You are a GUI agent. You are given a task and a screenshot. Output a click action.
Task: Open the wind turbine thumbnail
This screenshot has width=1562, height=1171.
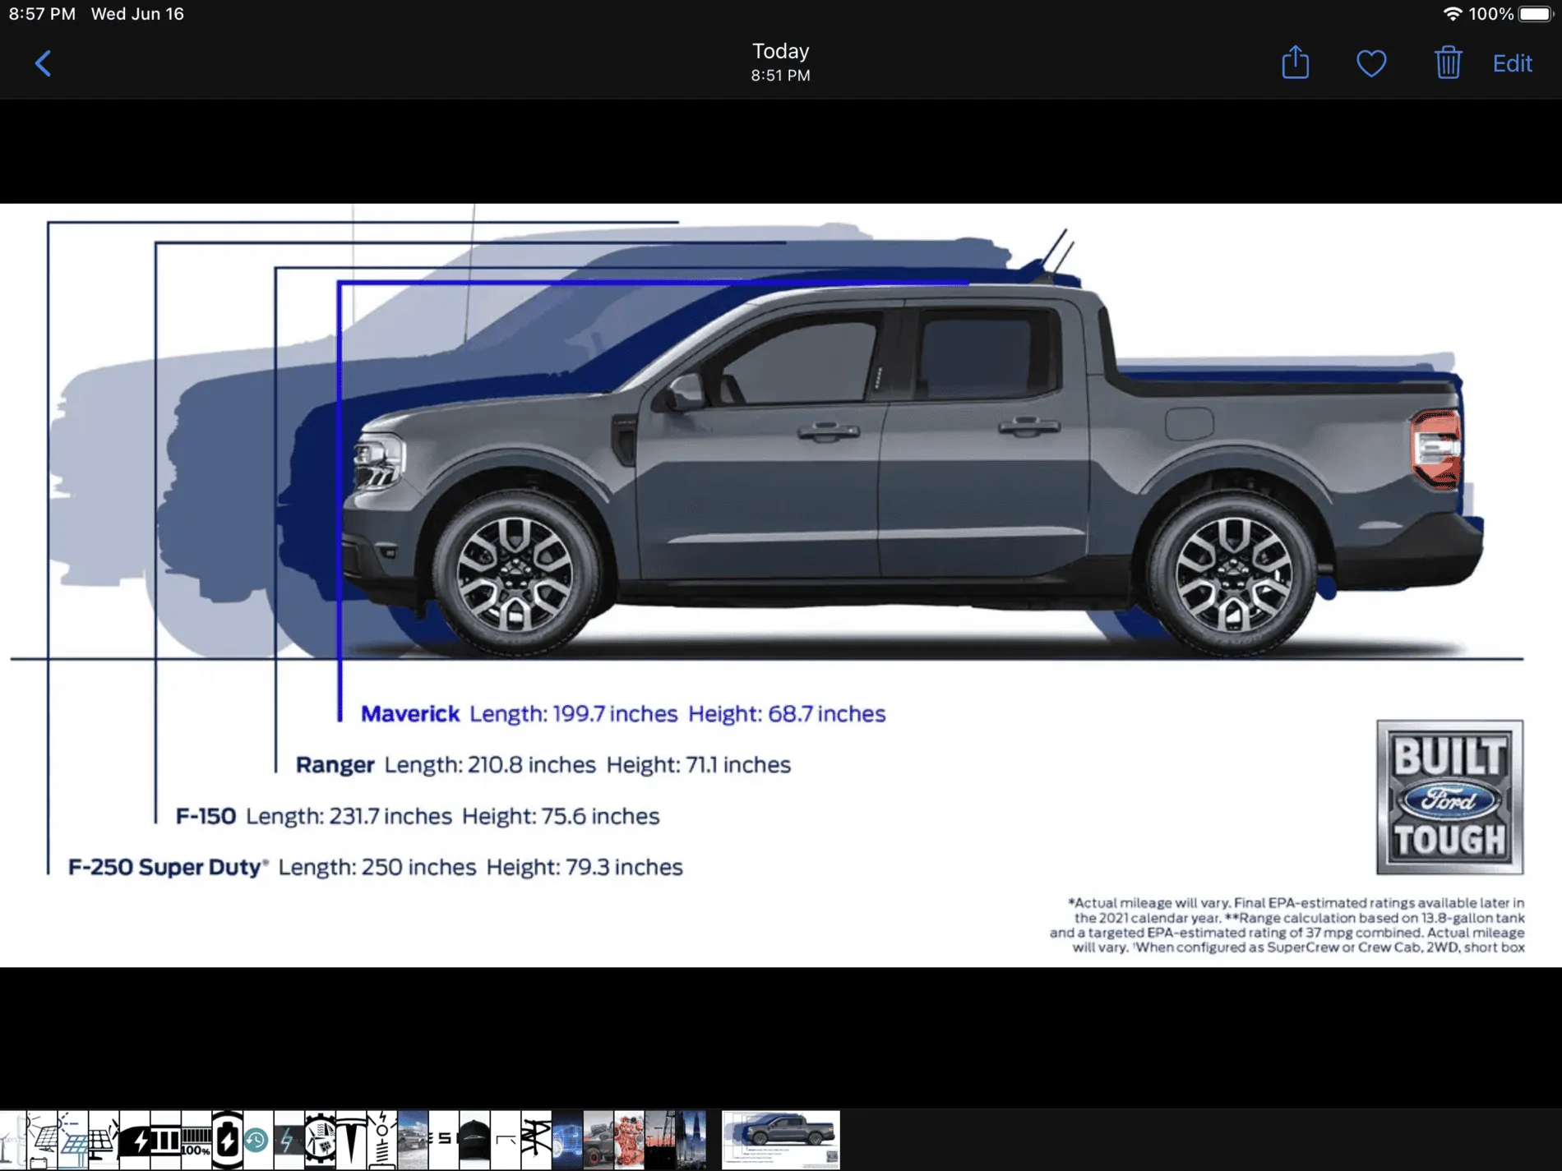13,1141
